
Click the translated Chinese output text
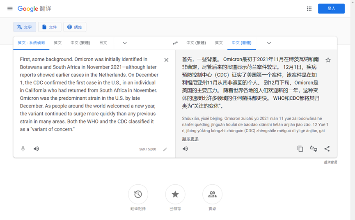(x=251, y=82)
